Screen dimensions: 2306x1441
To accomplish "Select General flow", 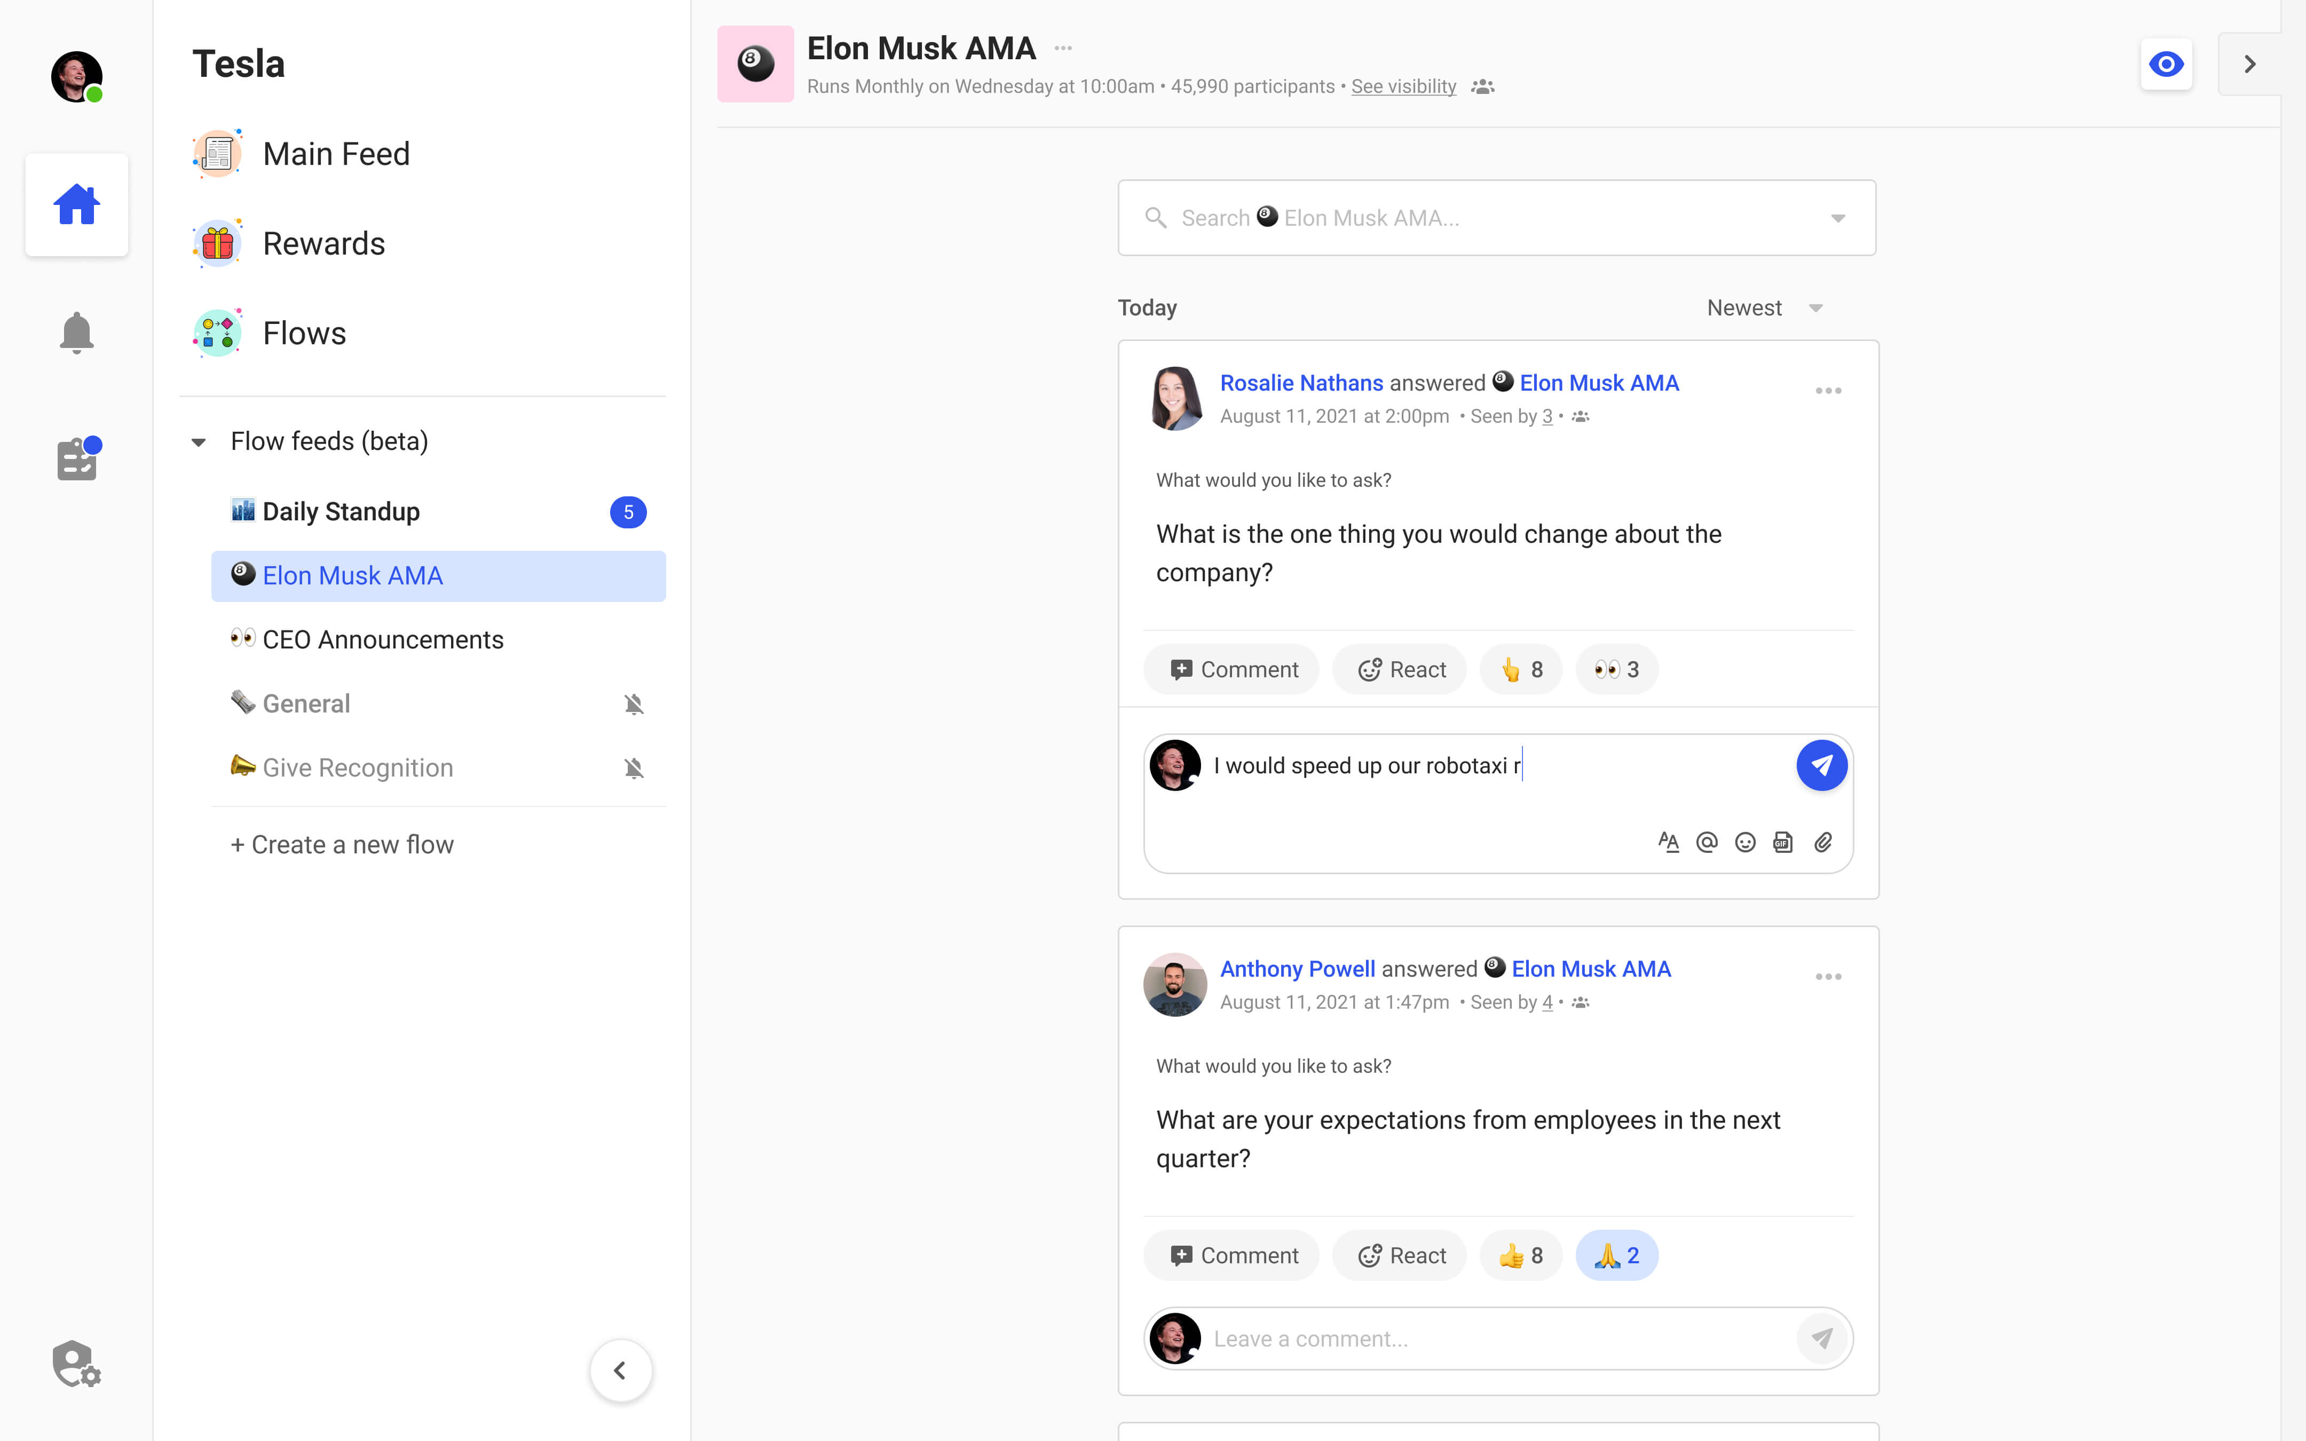I will click(x=438, y=703).
